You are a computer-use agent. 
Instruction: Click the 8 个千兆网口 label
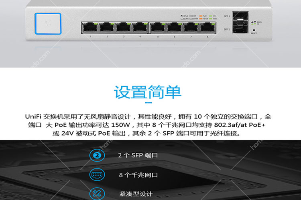(138, 175)
